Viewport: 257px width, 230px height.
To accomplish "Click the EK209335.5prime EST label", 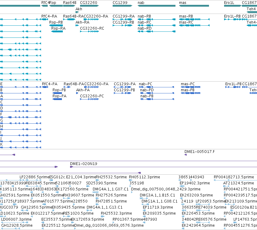I will pyautogui.click(x=159, y=213).
